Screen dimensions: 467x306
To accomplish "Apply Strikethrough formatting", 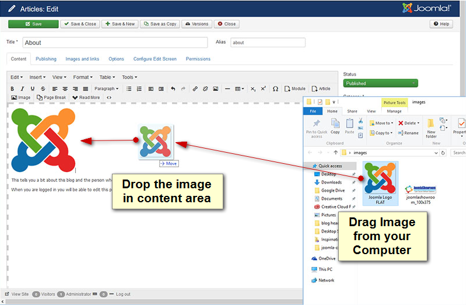I will tap(43, 89).
